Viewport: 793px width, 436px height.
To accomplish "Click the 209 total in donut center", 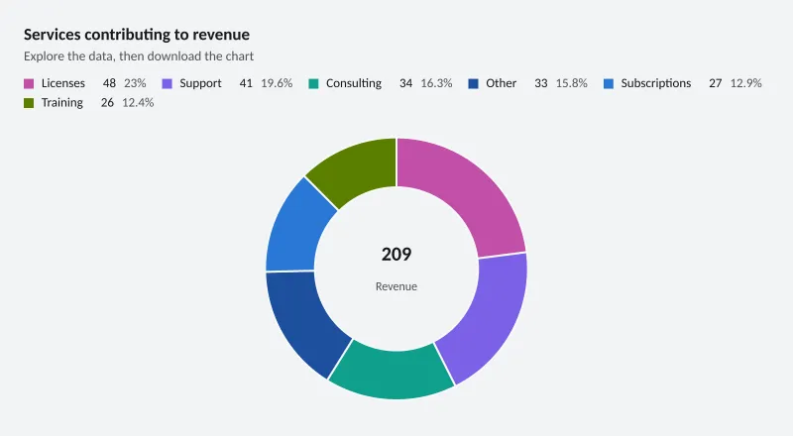I will [396, 254].
